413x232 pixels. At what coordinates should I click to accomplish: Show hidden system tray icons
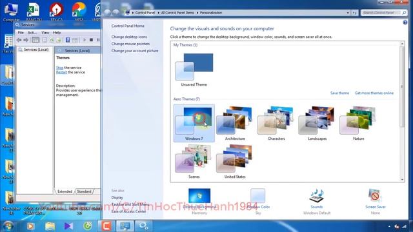(389, 226)
